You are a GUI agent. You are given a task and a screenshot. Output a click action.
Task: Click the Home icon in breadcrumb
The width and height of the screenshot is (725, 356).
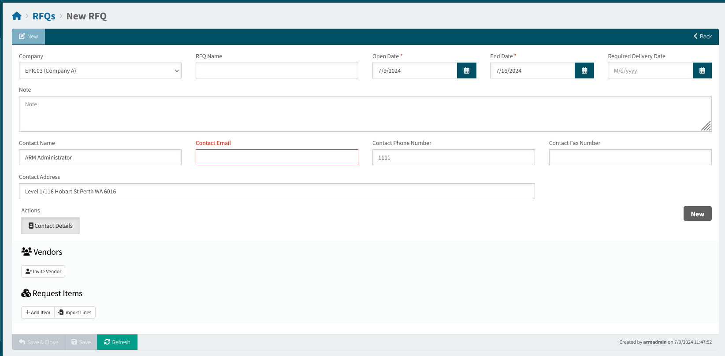click(17, 16)
